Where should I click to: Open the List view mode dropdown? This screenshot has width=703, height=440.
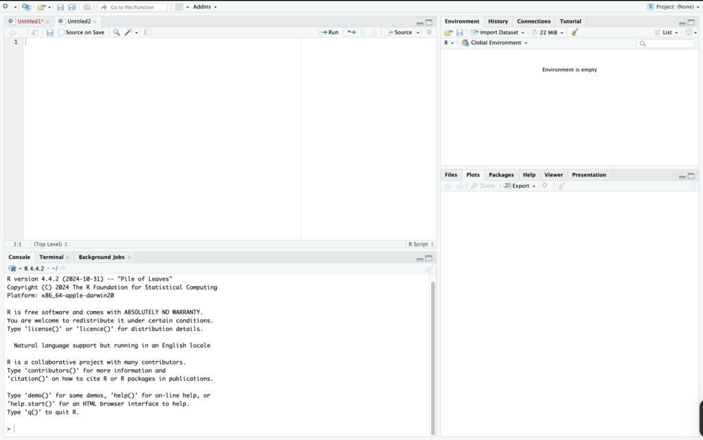667,32
